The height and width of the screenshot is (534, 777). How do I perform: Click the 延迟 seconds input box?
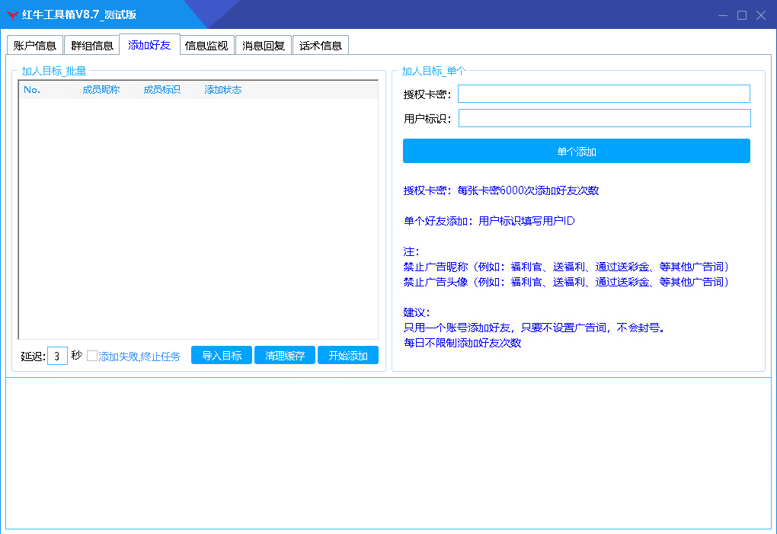point(57,356)
